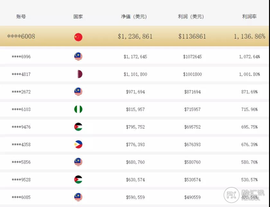
Task: Click the Jordan flag for account ****9528
Action: [78, 180]
